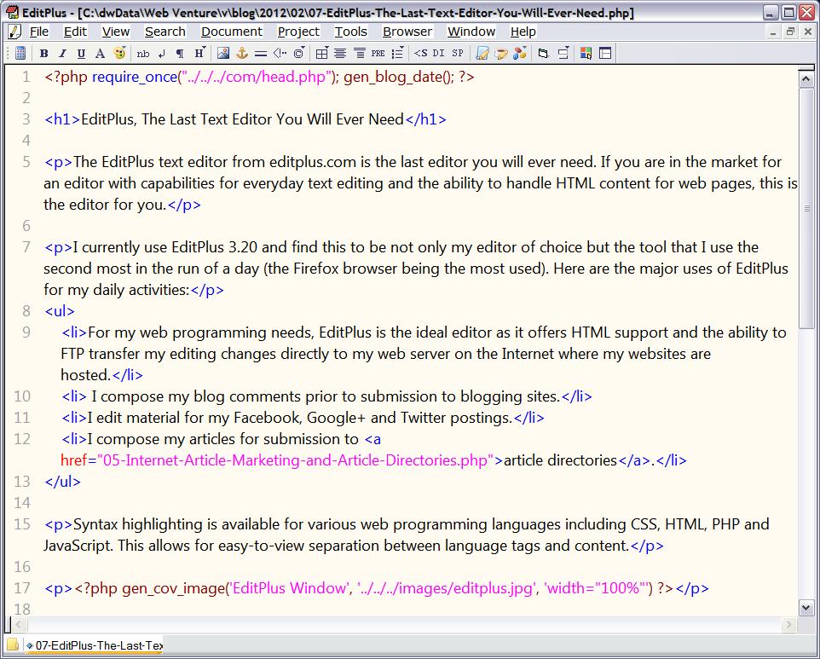Click the Center align icon

[x=340, y=54]
